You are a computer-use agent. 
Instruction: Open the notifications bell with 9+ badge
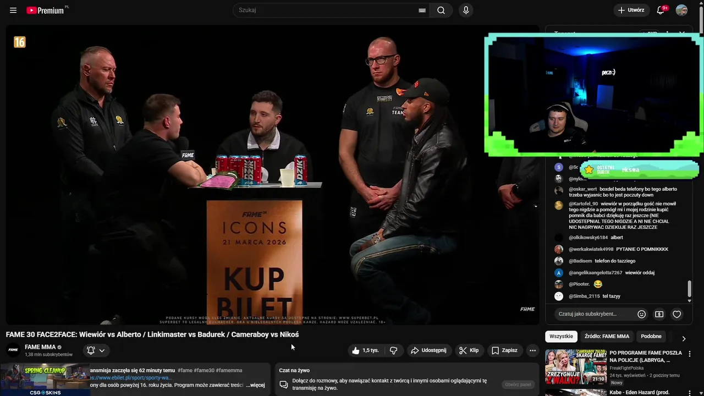click(661, 10)
